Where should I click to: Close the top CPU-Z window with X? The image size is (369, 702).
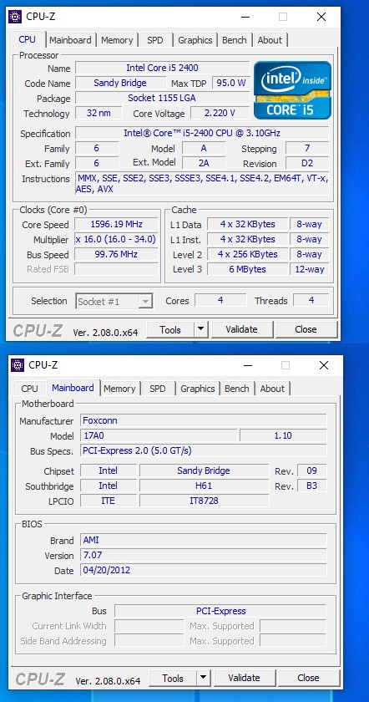(321, 17)
